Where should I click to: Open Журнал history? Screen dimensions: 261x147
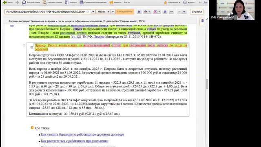click(x=189, y=2)
